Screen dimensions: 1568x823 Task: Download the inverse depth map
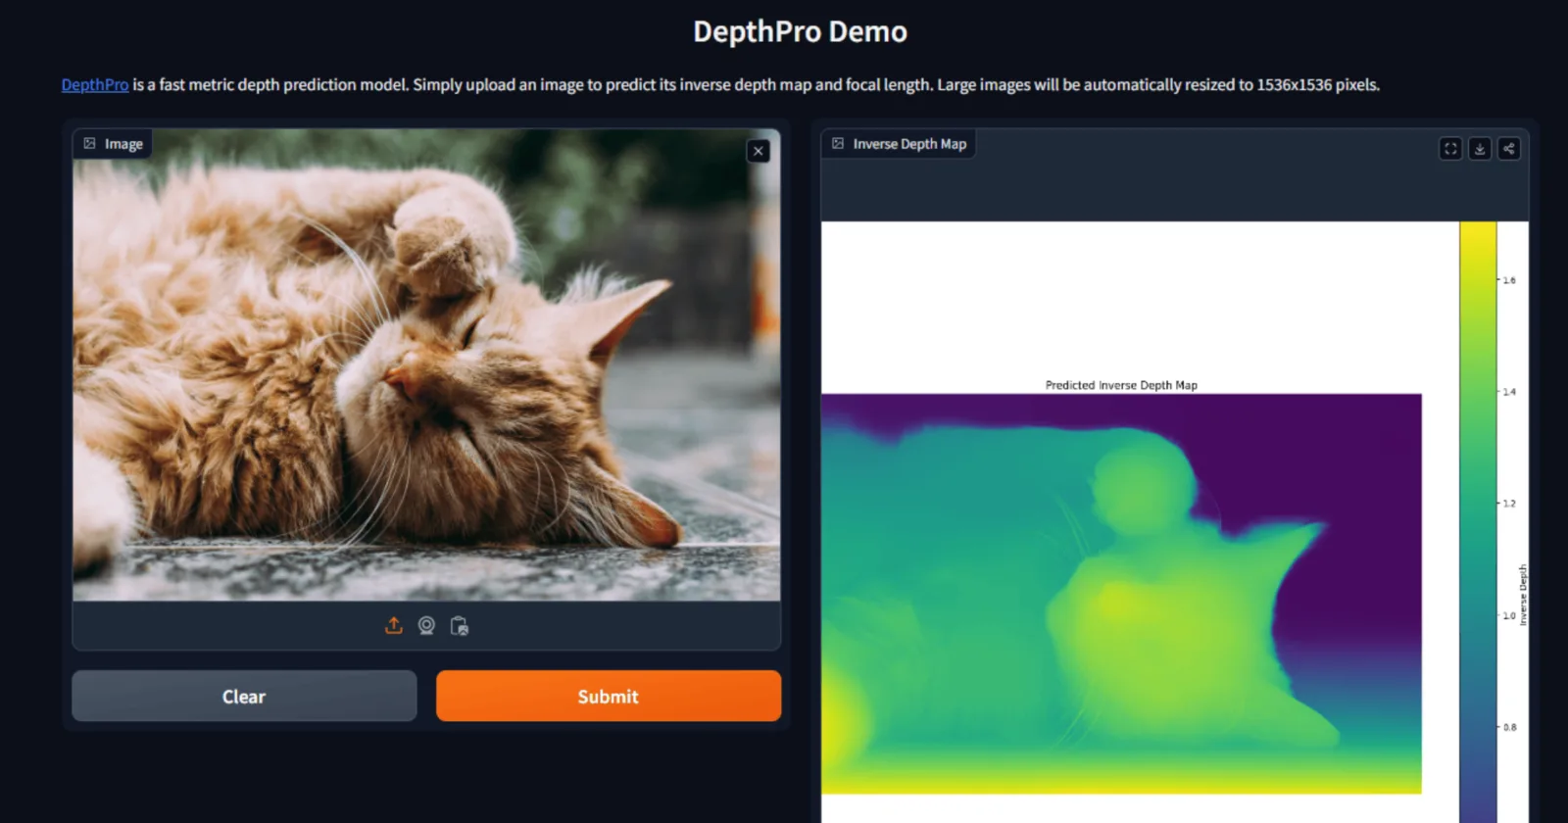[1480, 148]
